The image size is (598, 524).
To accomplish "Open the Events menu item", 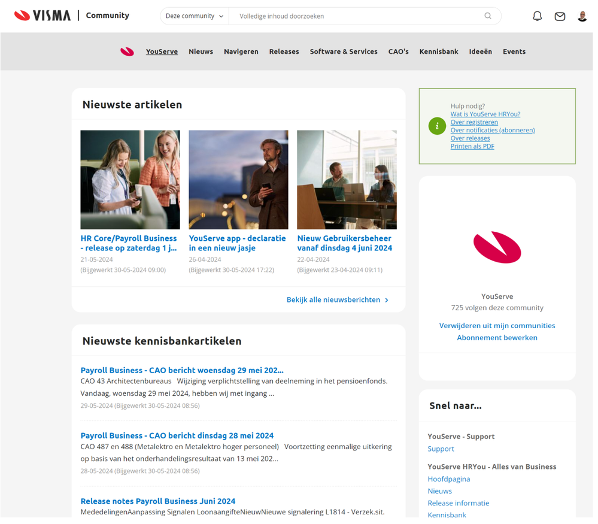I will (x=514, y=52).
